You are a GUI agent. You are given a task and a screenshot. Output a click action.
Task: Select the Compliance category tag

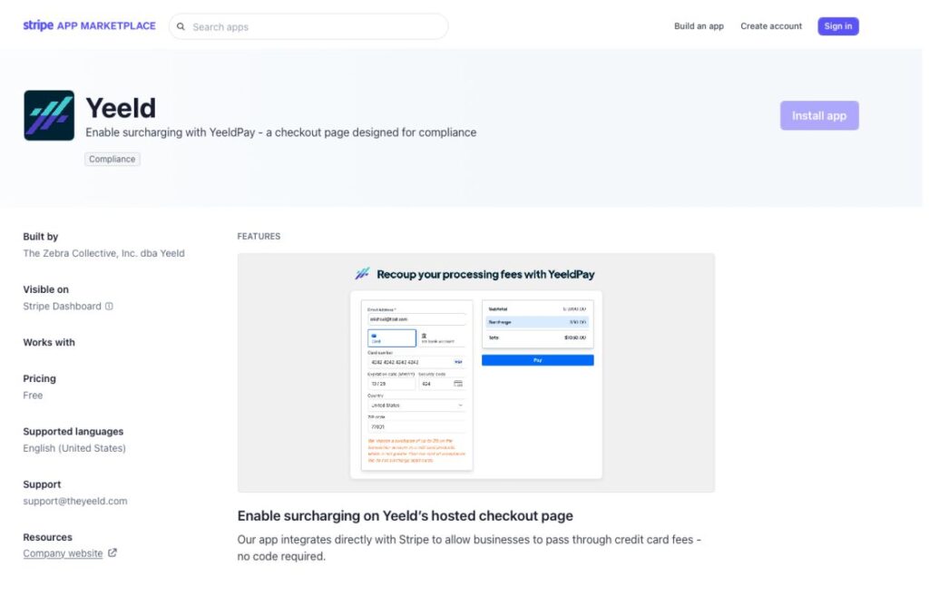(x=112, y=159)
